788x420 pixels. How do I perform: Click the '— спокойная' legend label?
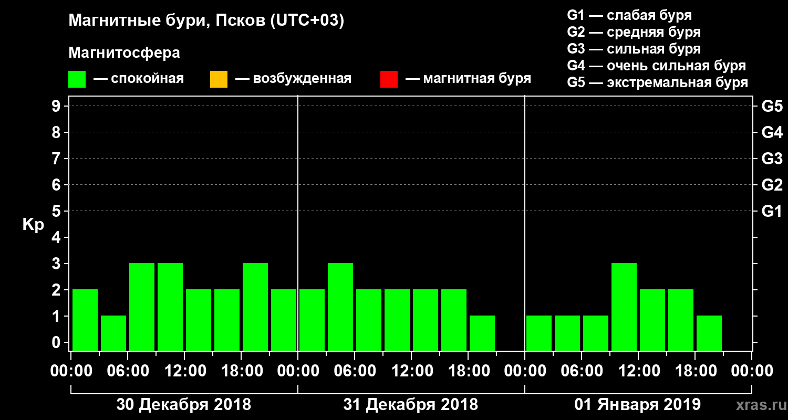(x=139, y=79)
